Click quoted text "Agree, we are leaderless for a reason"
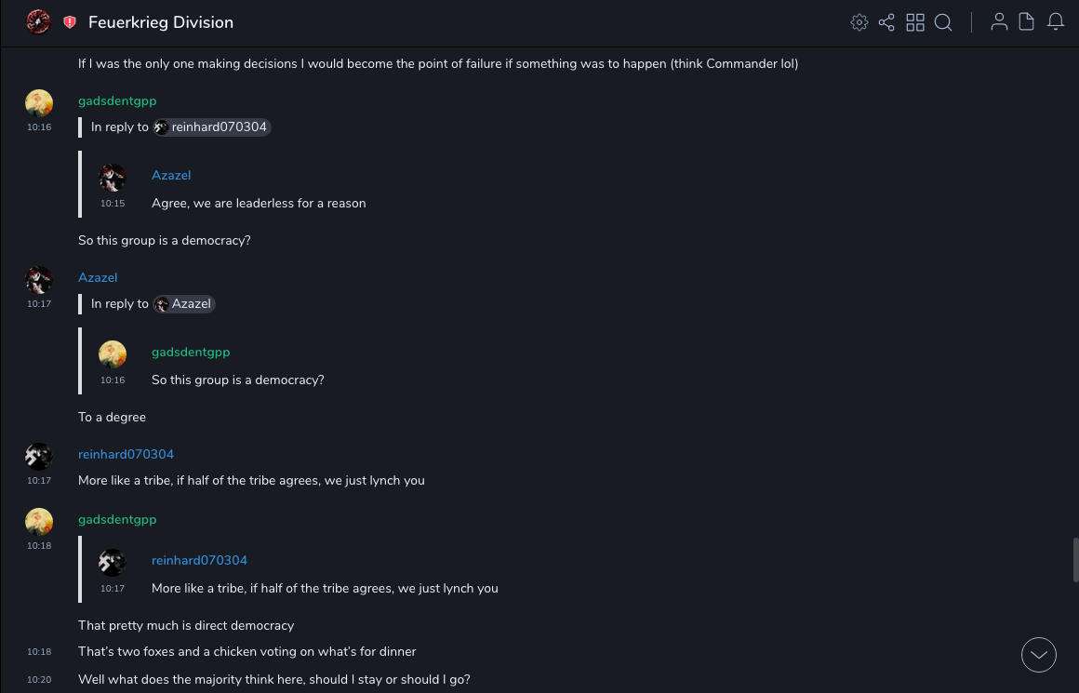The width and height of the screenshot is (1079, 693). tap(259, 204)
